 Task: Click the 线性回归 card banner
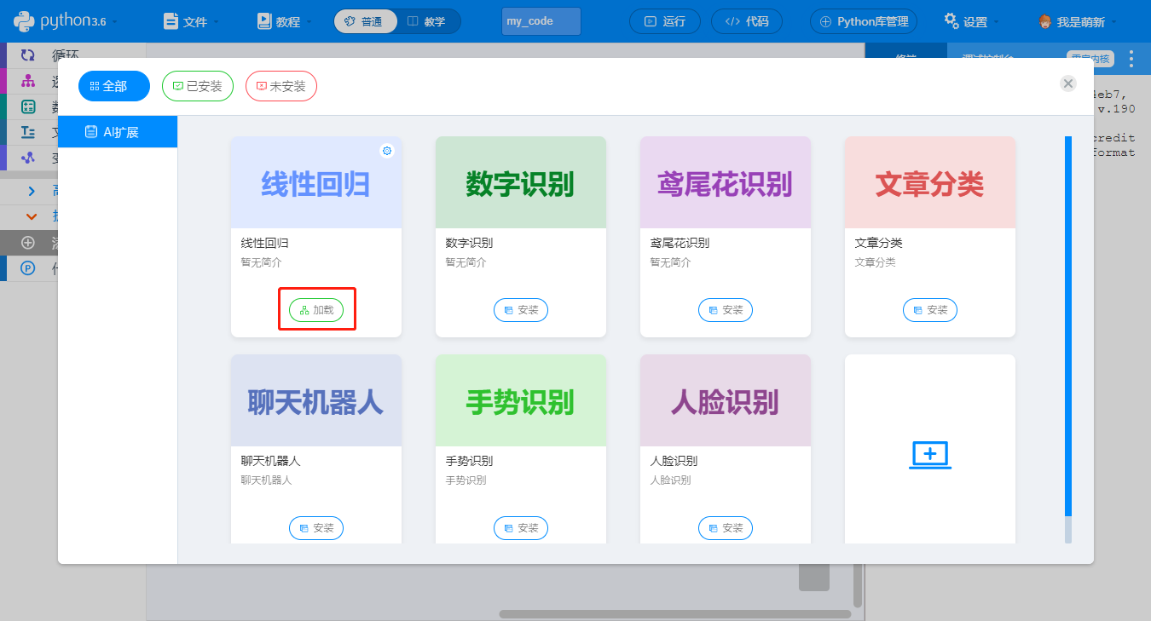click(x=316, y=182)
